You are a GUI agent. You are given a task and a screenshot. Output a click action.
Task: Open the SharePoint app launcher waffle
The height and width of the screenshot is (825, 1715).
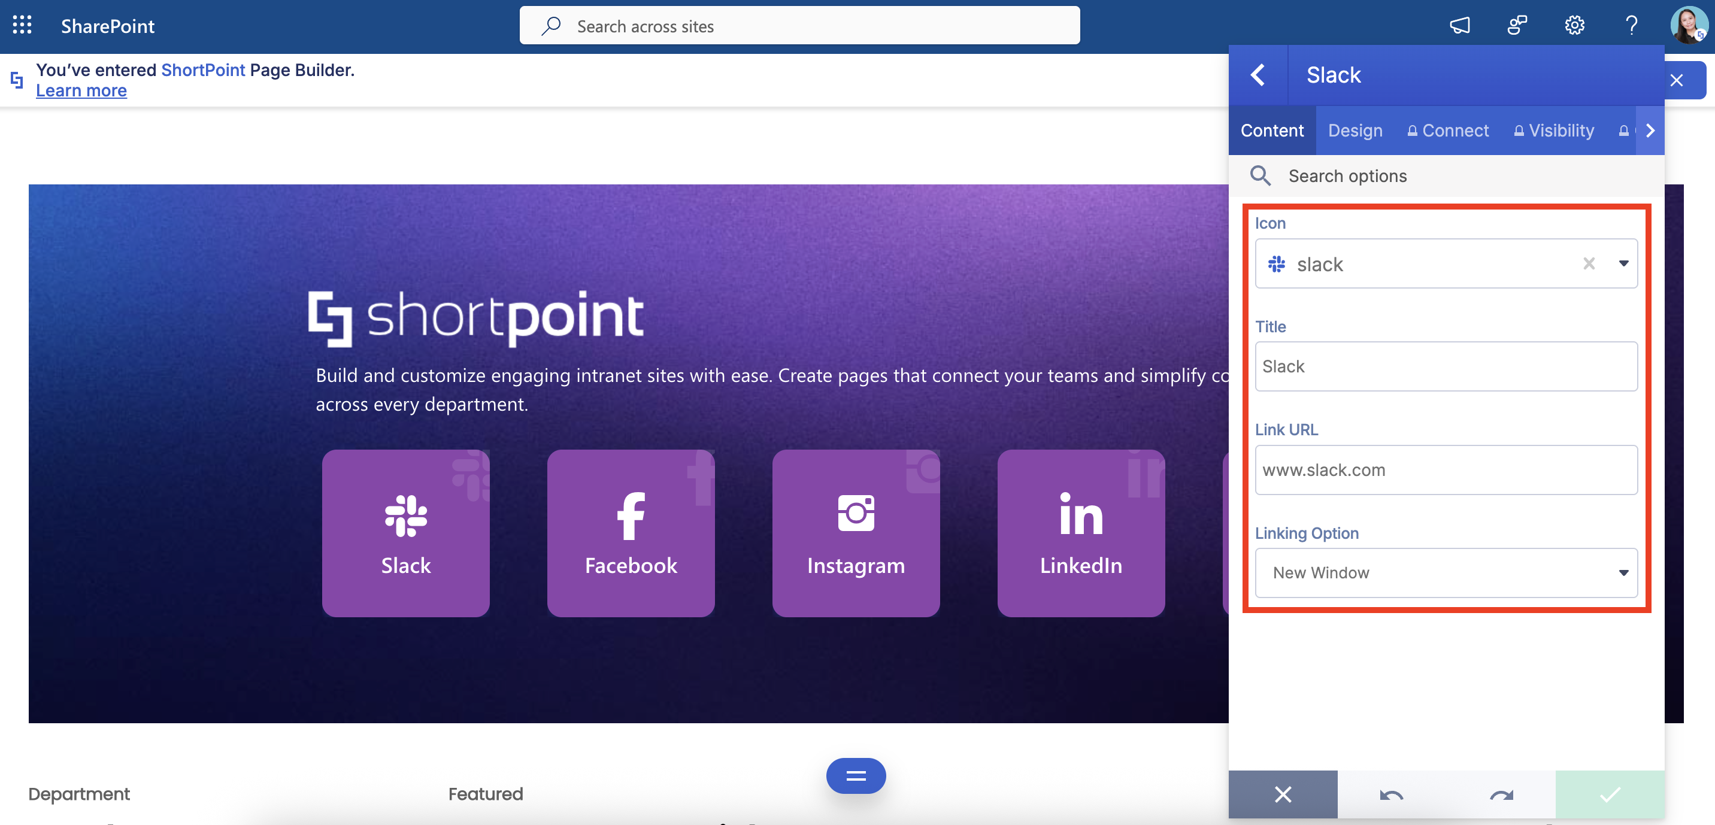click(22, 25)
